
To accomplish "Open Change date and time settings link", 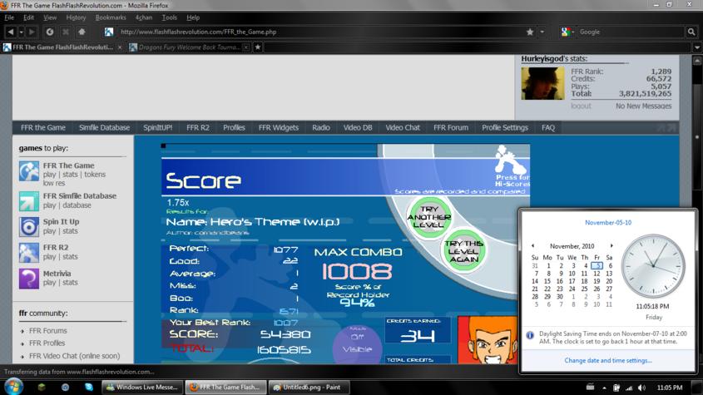I will [608, 360].
